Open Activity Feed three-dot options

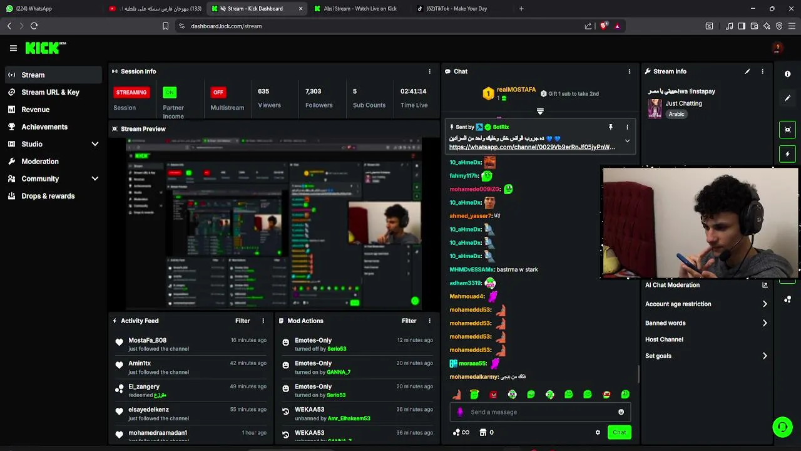click(x=263, y=321)
